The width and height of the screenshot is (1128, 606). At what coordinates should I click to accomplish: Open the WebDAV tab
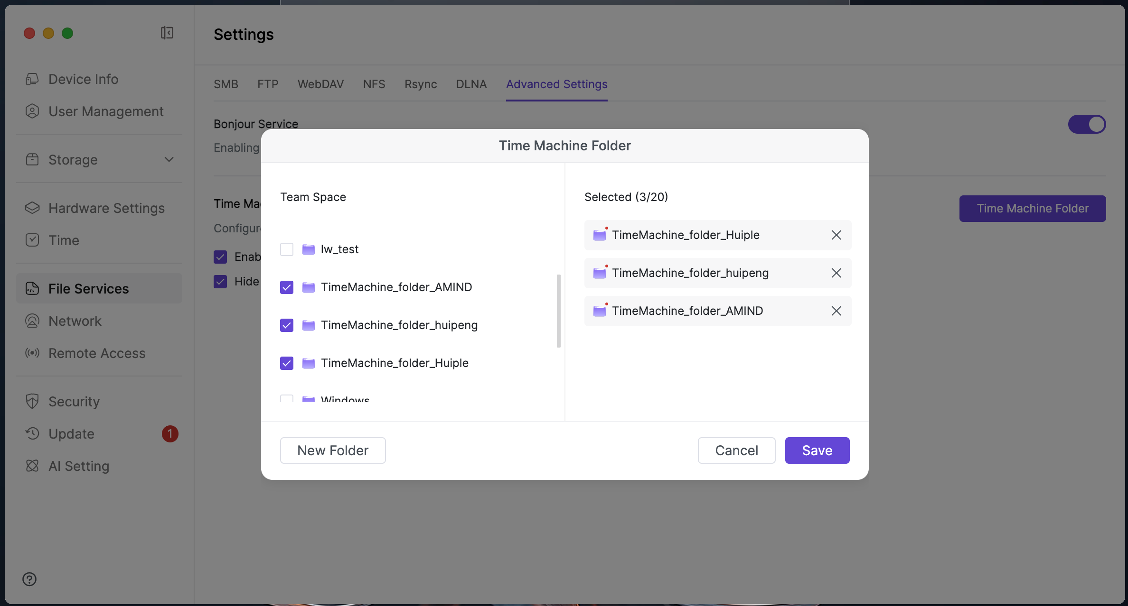tap(320, 84)
